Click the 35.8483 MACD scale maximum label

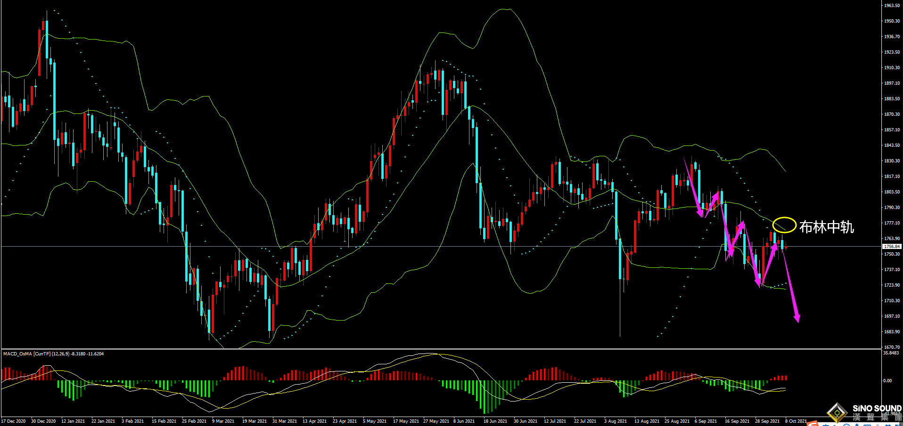[x=891, y=353]
